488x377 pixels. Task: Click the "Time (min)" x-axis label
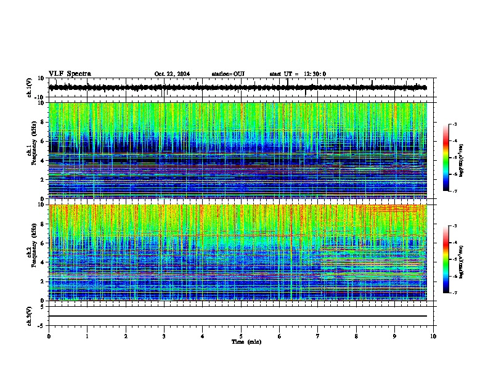pos(246,342)
